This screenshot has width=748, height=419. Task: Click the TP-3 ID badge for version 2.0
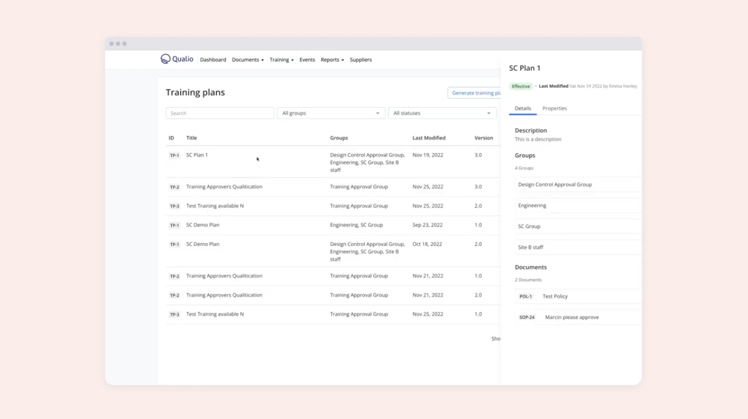(174, 206)
